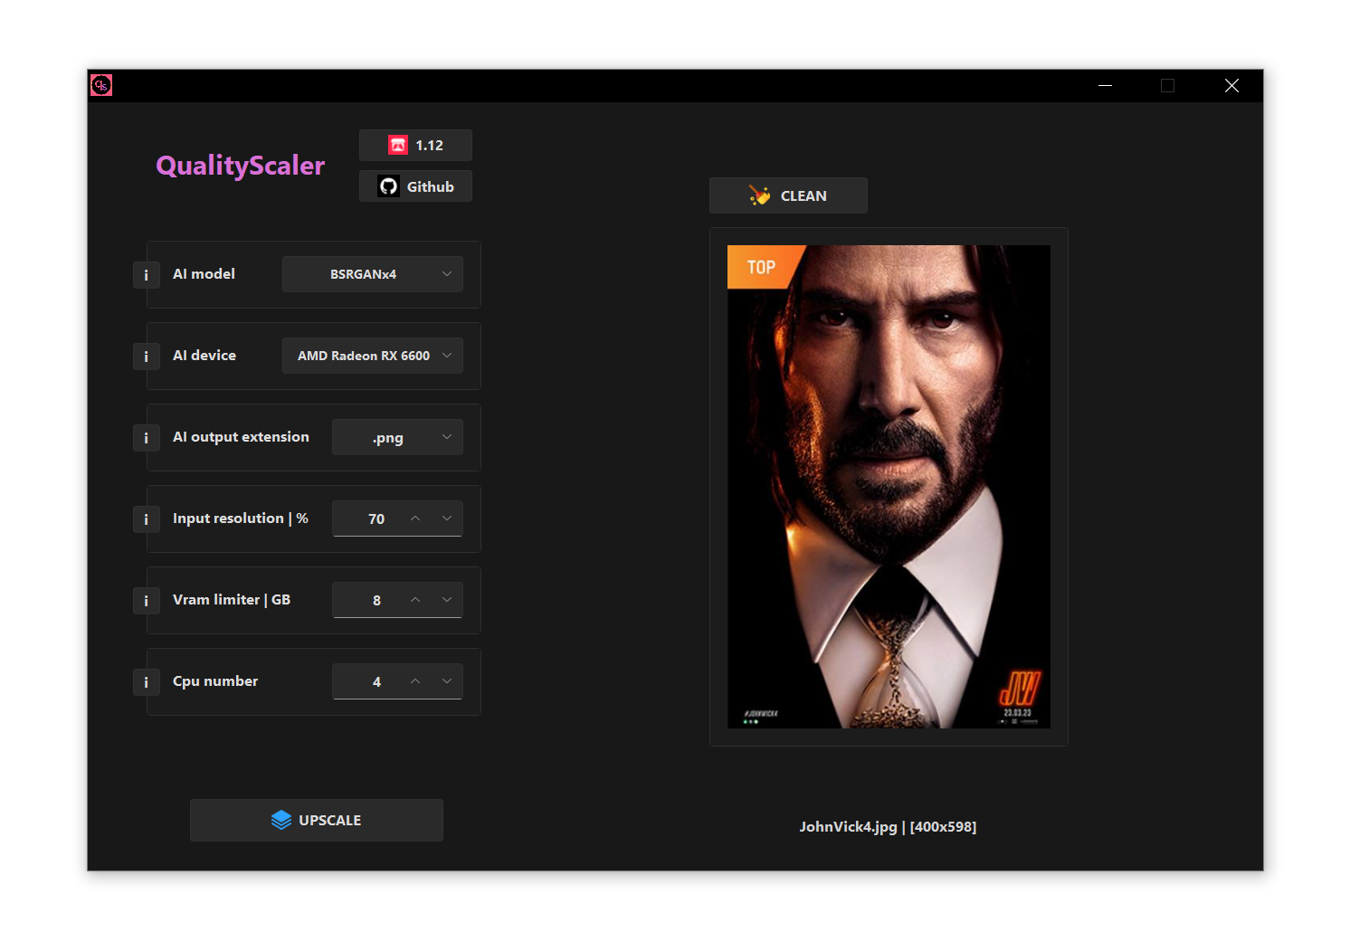
Task: Open the 1.12 itch.io version button
Action: [x=415, y=145]
